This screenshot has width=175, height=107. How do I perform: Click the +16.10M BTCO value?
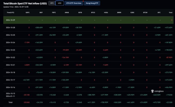coord(92,72)
